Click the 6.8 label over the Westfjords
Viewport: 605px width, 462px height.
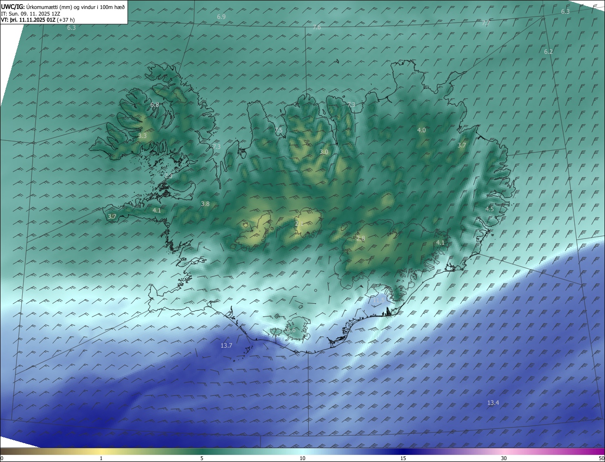point(155,105)
